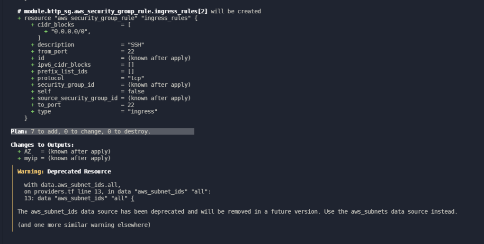Image resolution: width=484 pixels, height=244 pixels.
Task: Click the "Changes to Outputs:" heading
Action: (42, 145)
